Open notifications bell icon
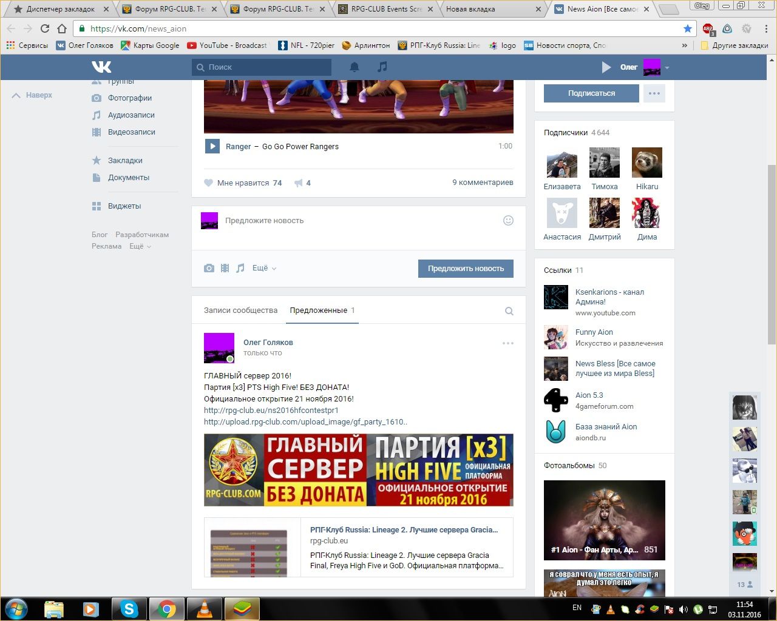Viewport: 777px width, 621px height. coord(355,67)
